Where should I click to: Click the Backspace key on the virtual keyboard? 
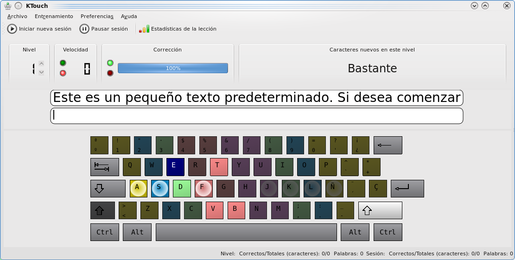coord(388,145)
